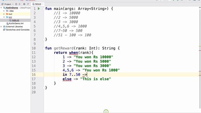Click the orange out folder icon
The image size is (201, 113).
tap(7, 14)
